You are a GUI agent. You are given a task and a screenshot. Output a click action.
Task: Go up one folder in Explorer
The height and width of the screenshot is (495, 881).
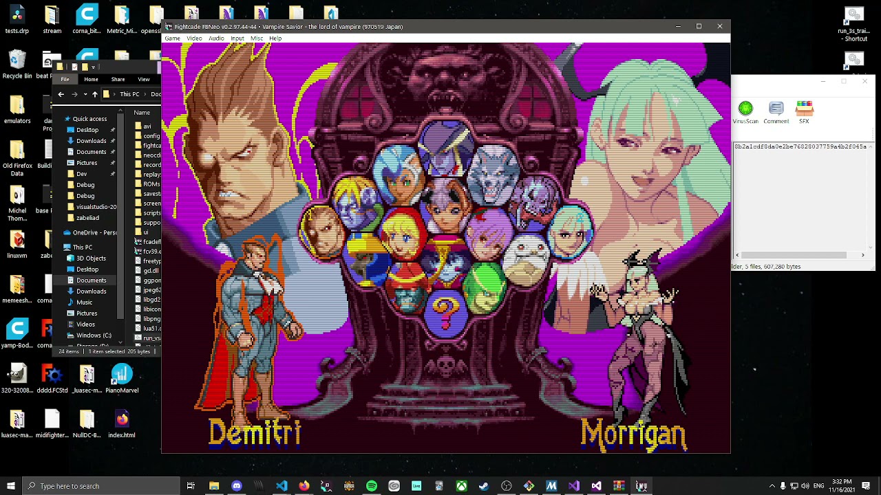click(x=94, y=94)
